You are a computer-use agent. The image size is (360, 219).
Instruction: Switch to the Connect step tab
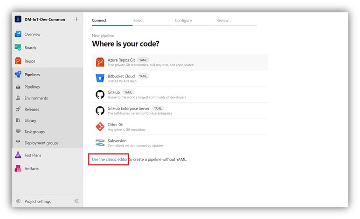point(99,20)
